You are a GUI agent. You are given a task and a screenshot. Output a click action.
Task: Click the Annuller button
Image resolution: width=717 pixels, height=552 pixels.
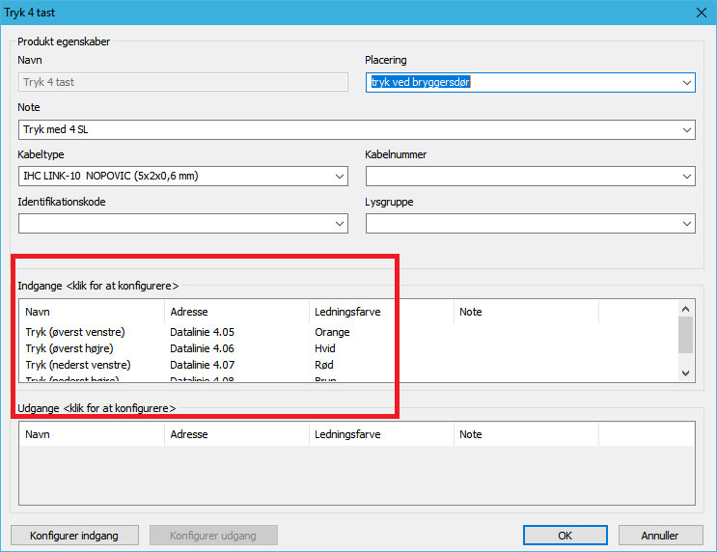coord(660,536)
